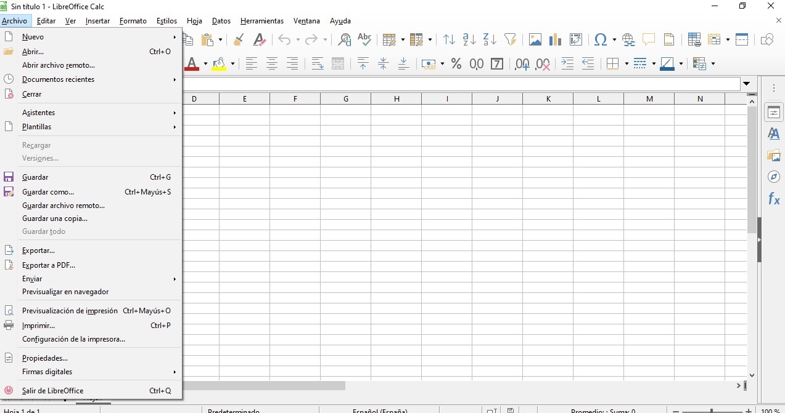Click the Insert Chart icon
Screen dimensions: 785x413
point(556,39)
